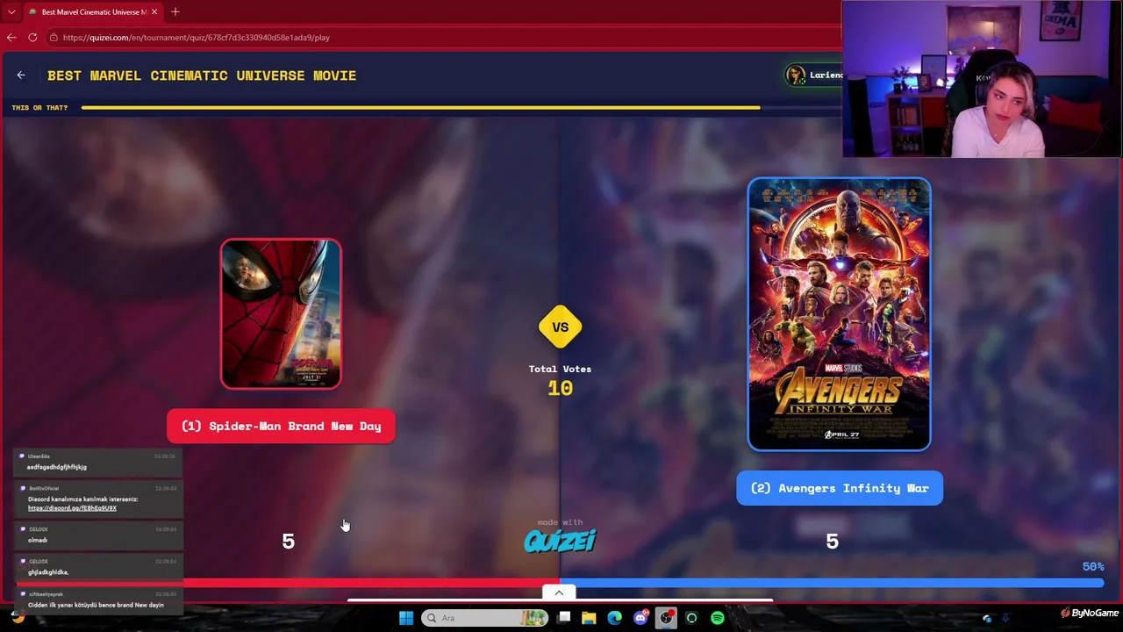Launch Microsoft Edge from the taskbar
1123x632 pixels.
[x=615, y=618]
